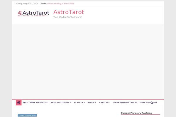Click the tagline 'Your Window To The Future!'
Image resolution: width=176 pixels, height=117 pixels.
click(x=67, y=17)
